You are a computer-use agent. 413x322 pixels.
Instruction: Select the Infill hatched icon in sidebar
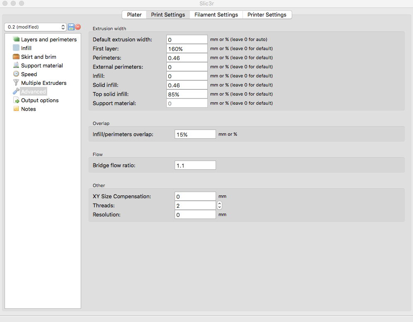16,48
